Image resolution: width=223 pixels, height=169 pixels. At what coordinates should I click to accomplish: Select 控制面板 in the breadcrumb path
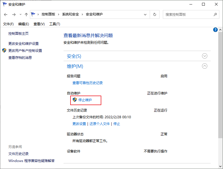pos(48,14)
